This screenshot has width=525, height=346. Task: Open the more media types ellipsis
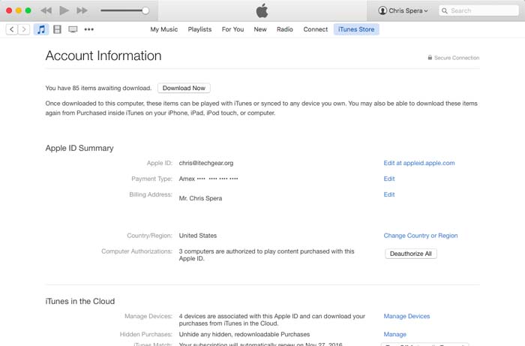(89, 29)
